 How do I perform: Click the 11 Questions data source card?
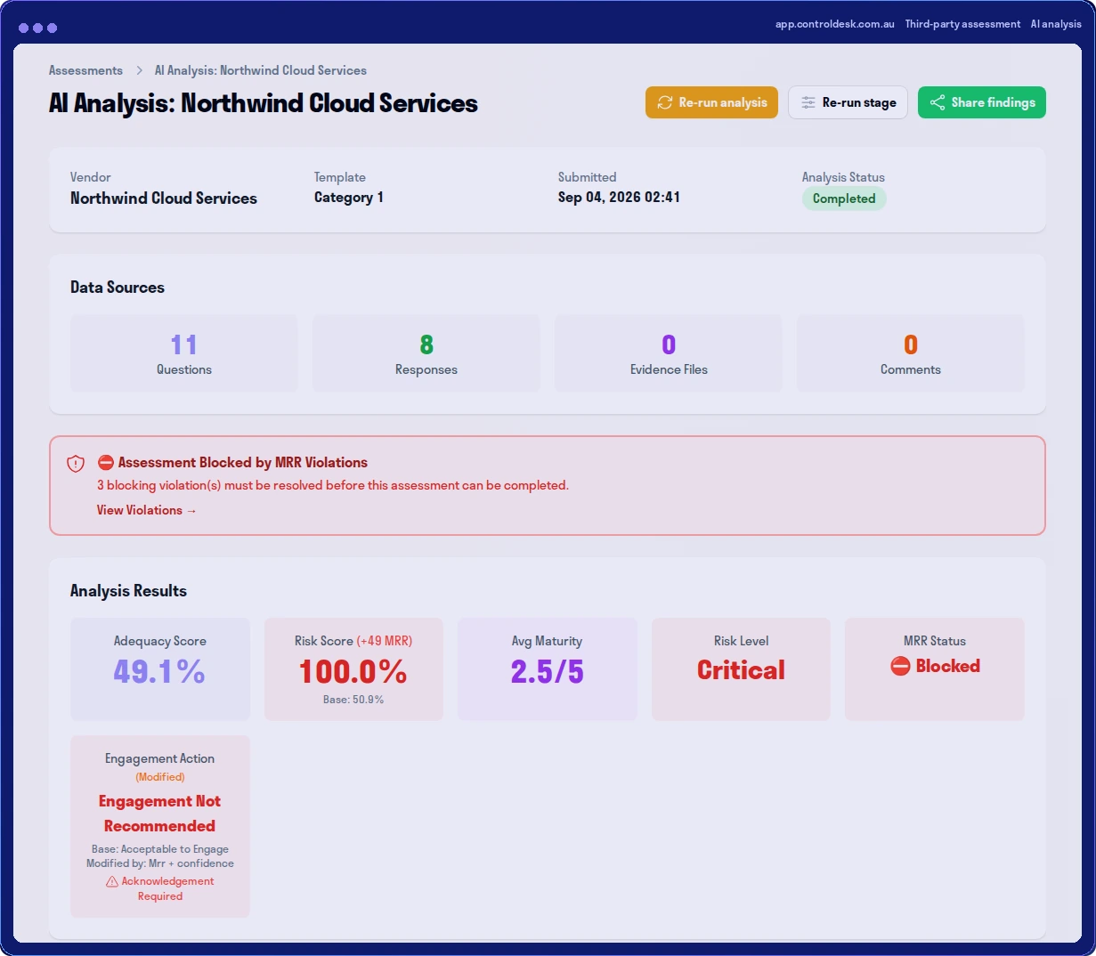point(184,353)
